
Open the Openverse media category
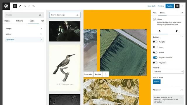click(x=24, y=40)
